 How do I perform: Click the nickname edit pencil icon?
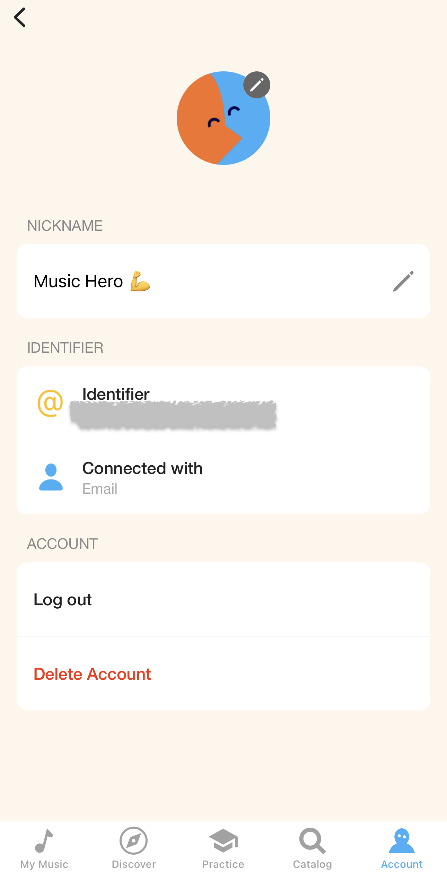(403, 281)
